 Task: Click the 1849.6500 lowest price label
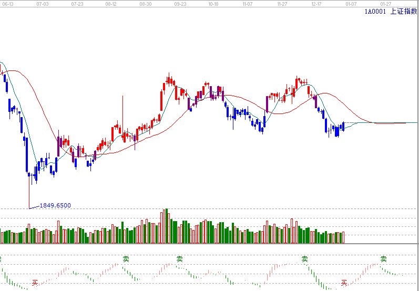click(55, 205)
